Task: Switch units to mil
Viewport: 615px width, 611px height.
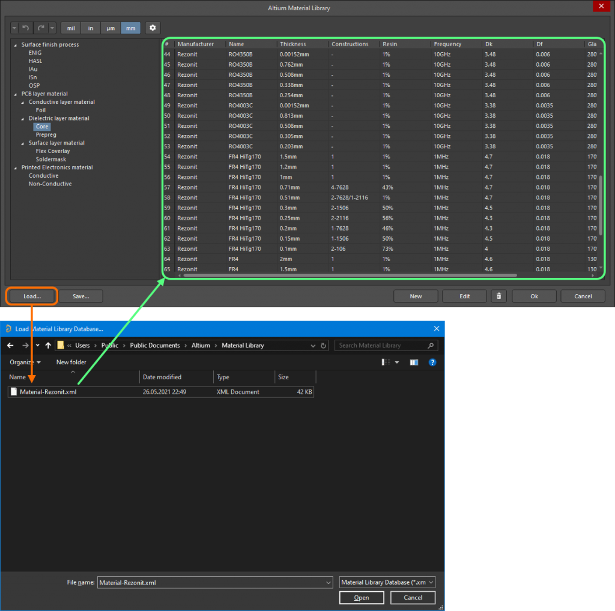Action: tap(71, 28)
